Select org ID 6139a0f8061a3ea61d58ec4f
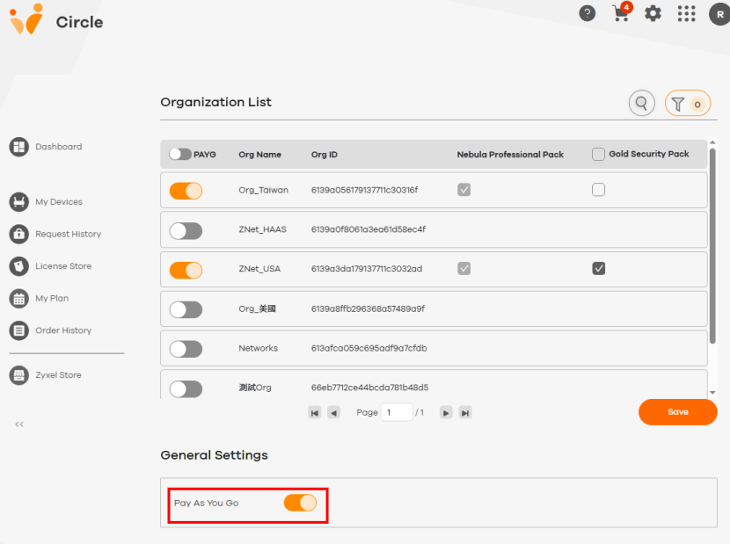 [x=369, y=229]
